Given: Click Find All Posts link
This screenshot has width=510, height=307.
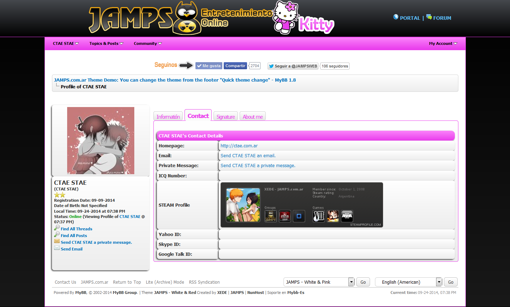Looking at the screenshot, I should pos(74,236).
